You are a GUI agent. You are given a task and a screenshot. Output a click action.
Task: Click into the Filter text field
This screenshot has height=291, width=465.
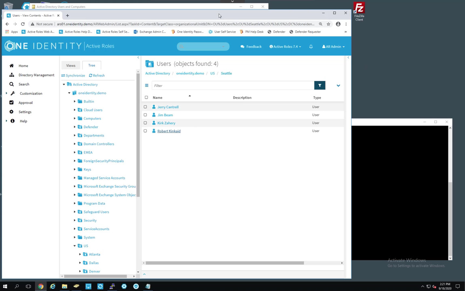232,85
